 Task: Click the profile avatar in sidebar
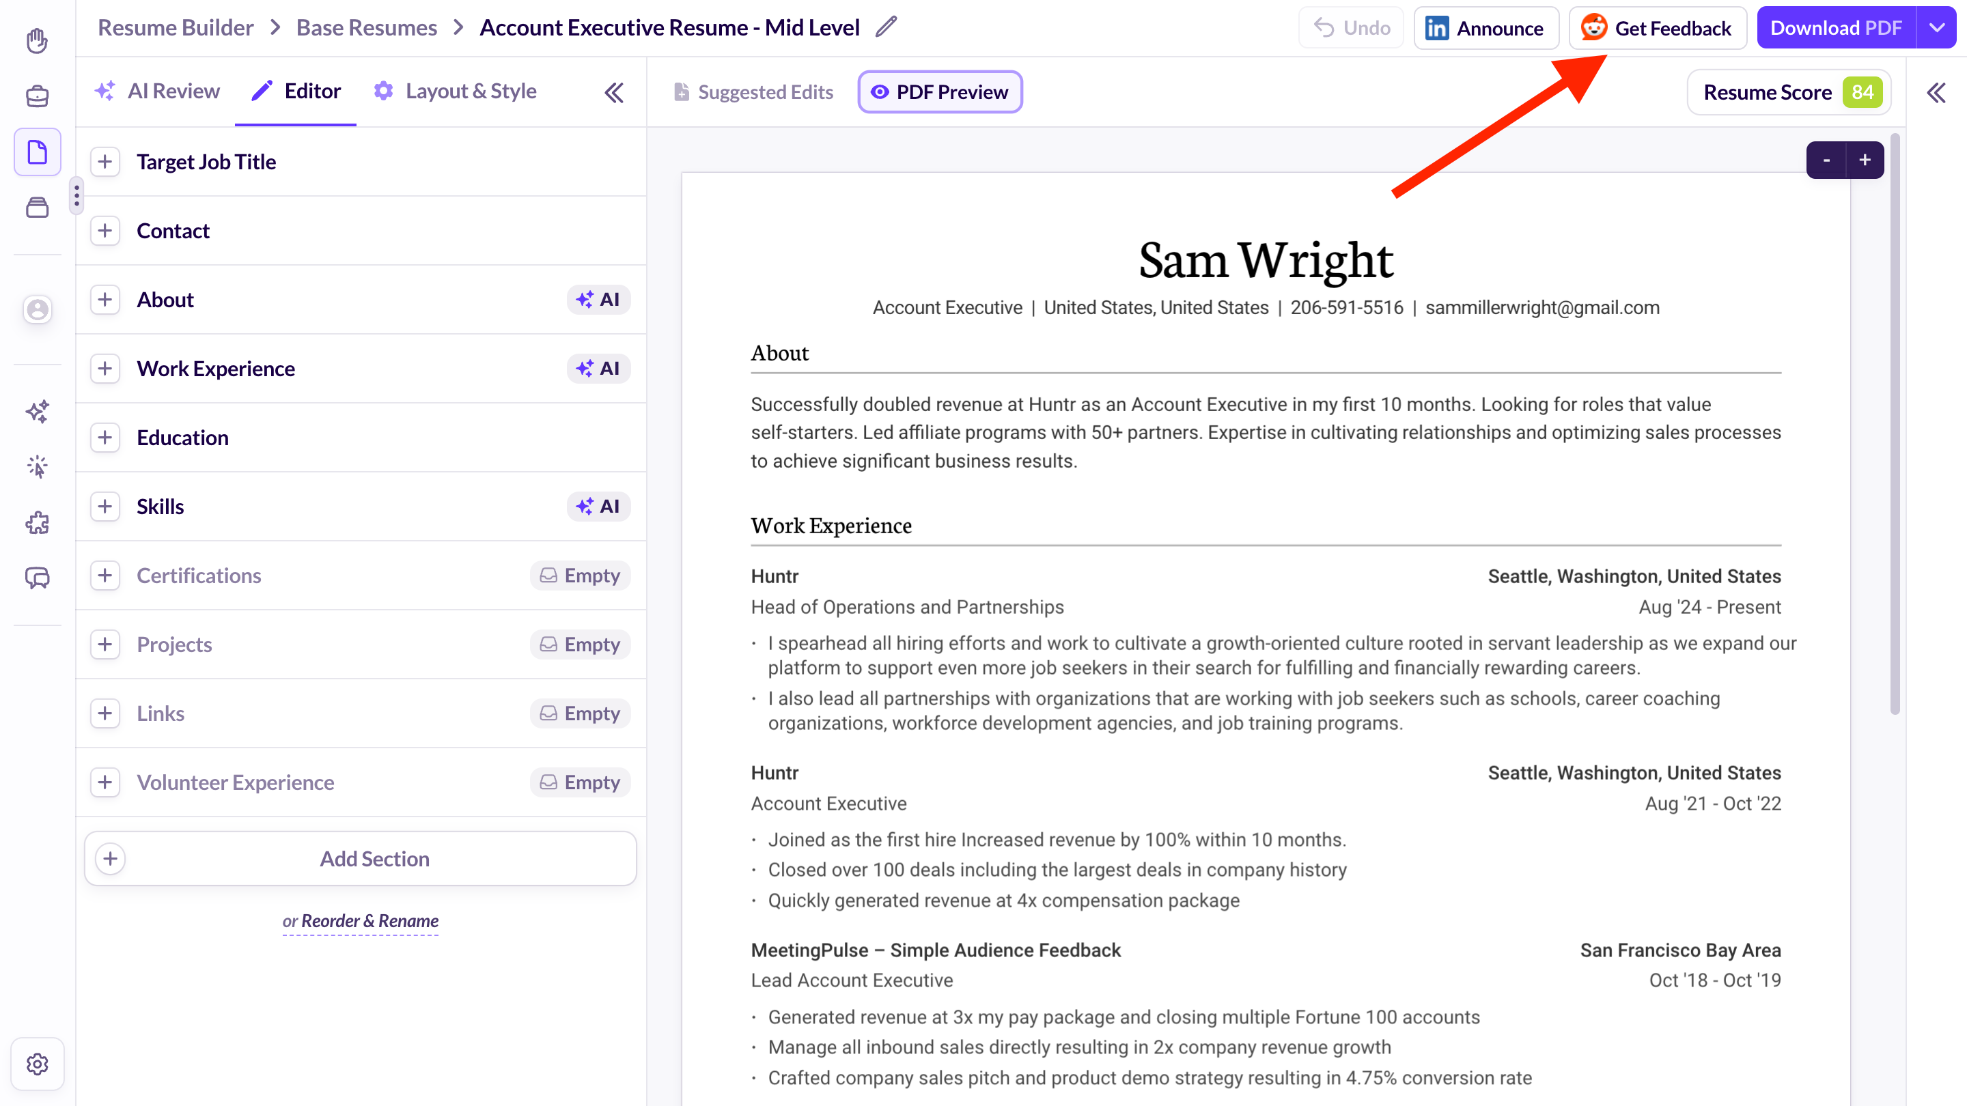(37, 310)
